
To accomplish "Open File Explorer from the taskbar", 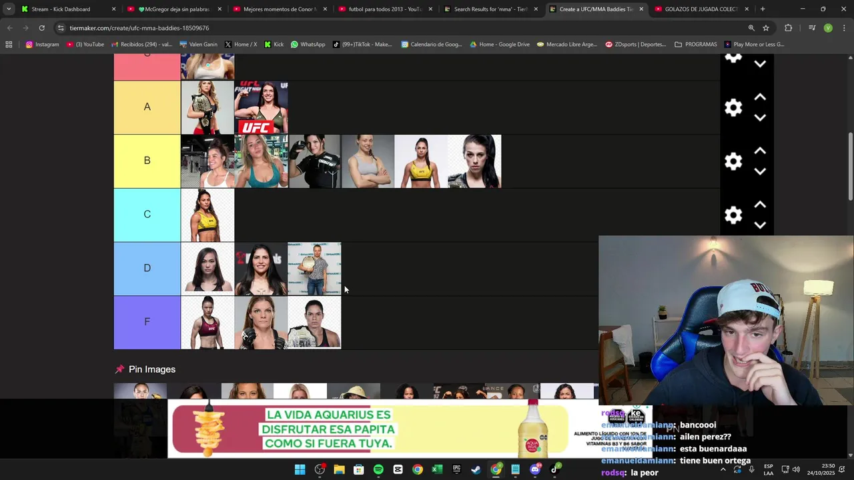I will coord(339,469).
